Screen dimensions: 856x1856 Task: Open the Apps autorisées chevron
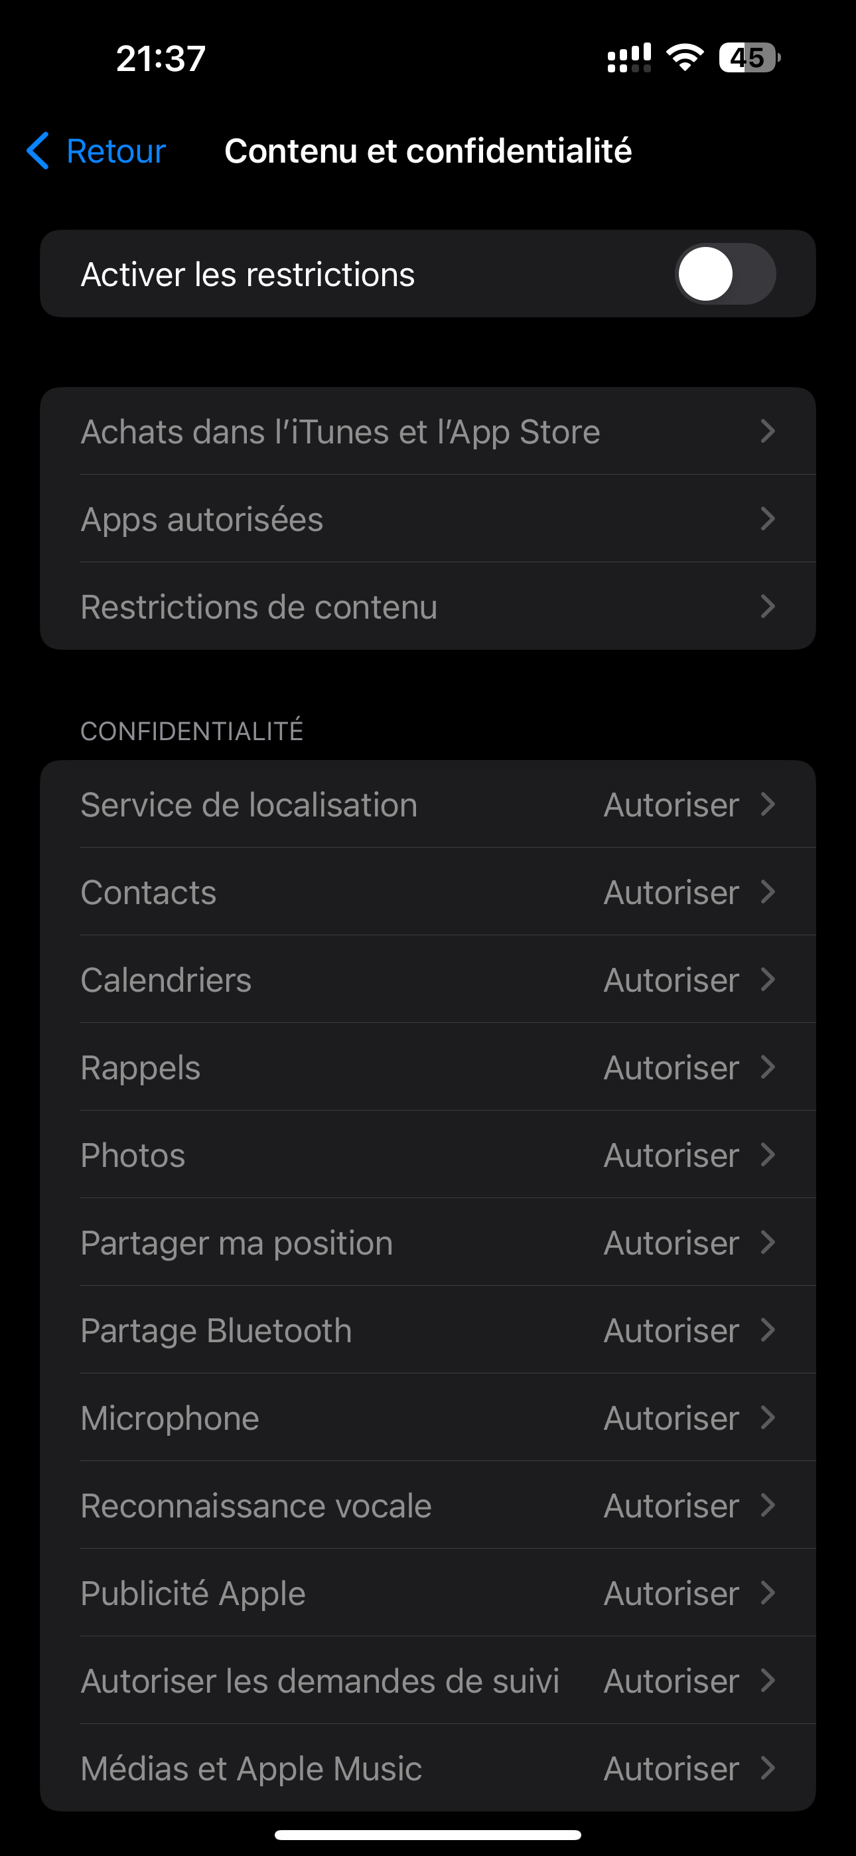click(767, 518)
